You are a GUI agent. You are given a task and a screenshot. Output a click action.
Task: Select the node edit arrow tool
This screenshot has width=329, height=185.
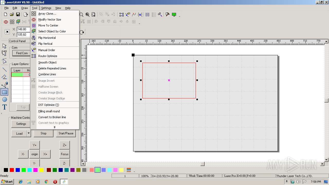(4, 53)
